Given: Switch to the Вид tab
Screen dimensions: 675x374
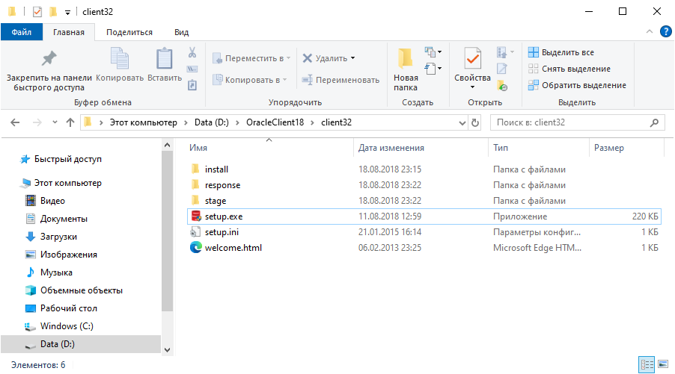Looking at the screenshot, I should pyautogui.click(x=181, y=32).
